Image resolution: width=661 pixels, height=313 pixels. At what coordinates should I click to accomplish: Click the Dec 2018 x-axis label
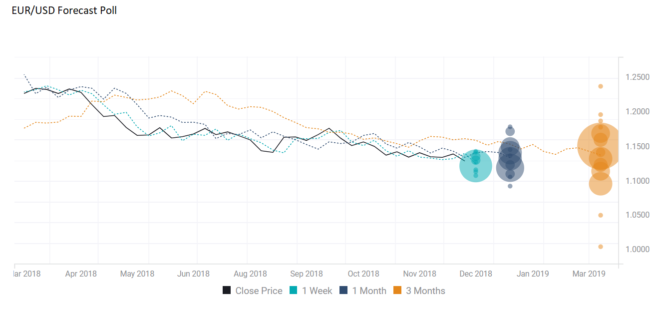coord(476,274)
